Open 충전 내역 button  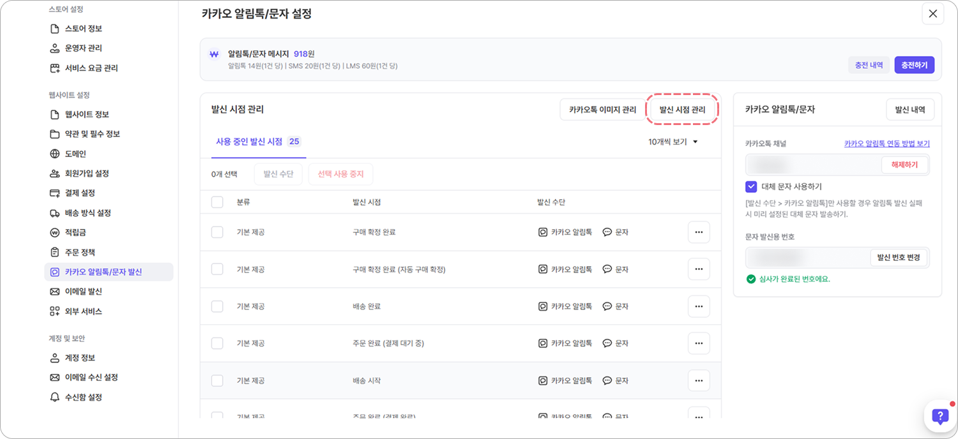tap(869, 64)
